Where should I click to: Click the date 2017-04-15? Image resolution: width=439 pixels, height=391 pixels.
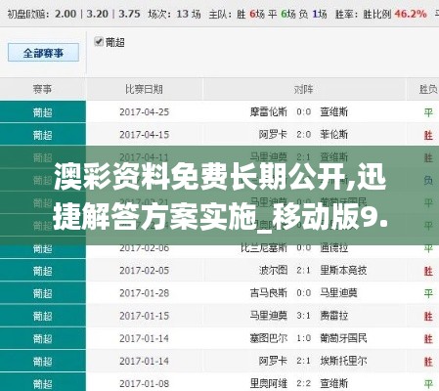(144, 135)
